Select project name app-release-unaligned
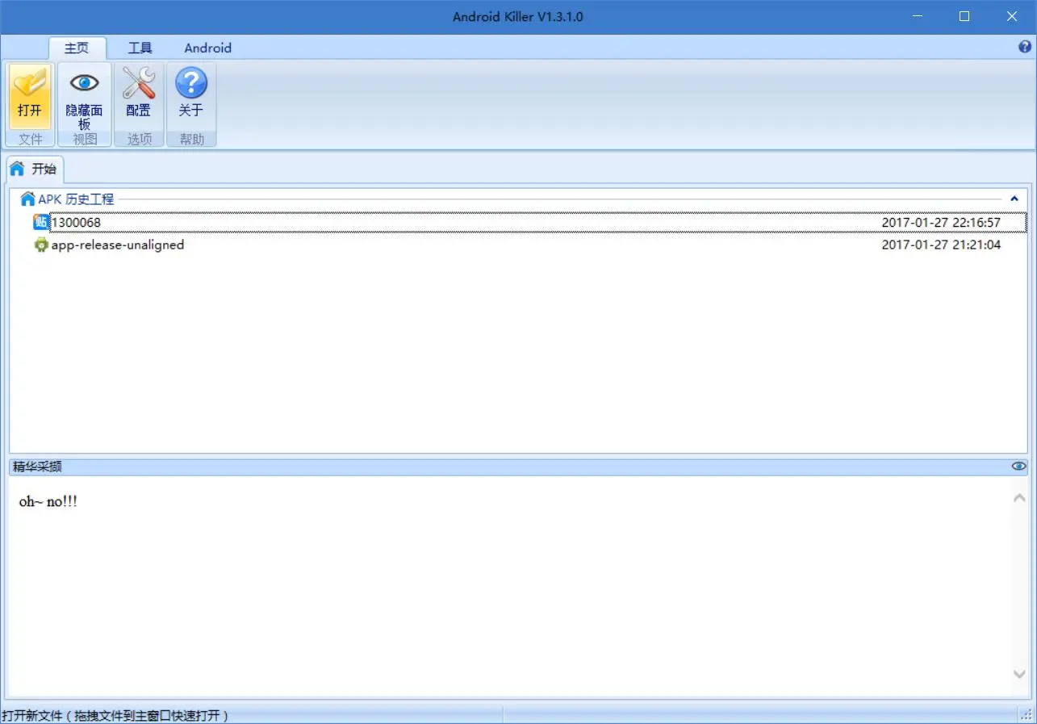 click(x=118, y=245)
